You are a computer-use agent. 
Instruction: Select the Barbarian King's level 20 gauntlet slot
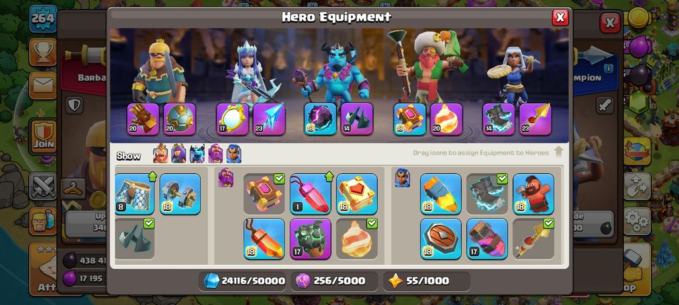click(143, 119)
